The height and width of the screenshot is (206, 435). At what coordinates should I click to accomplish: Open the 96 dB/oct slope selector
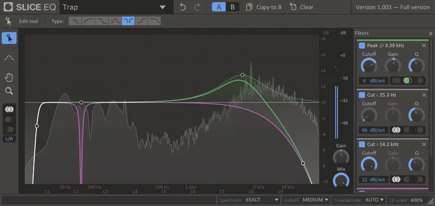[374, 130]
